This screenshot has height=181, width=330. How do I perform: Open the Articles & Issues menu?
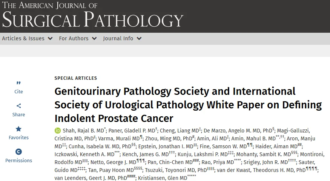(23, 38)
